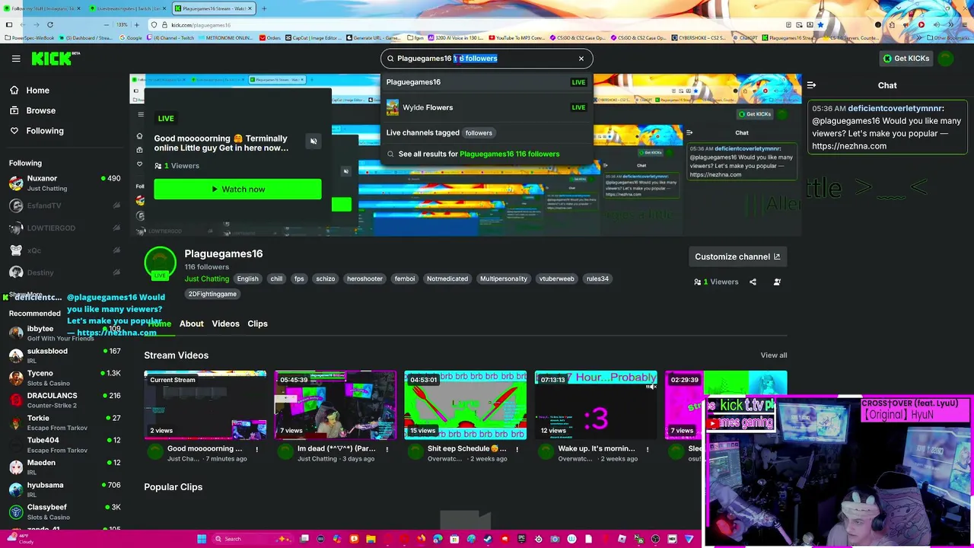This screenshot has height=548, width=974.
Task: Unmute the stream preview player
Action: (x=314, y=141)
